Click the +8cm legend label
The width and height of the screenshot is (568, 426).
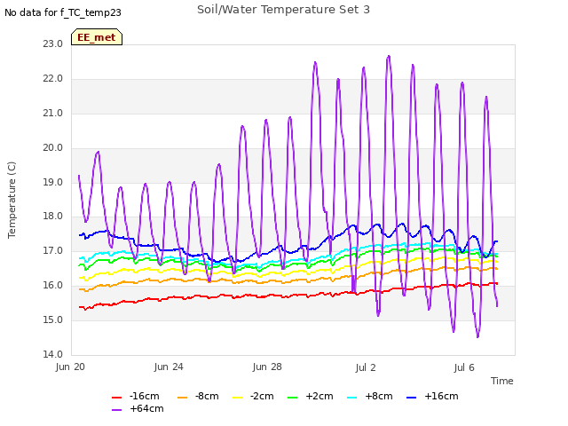coord(379,397)
